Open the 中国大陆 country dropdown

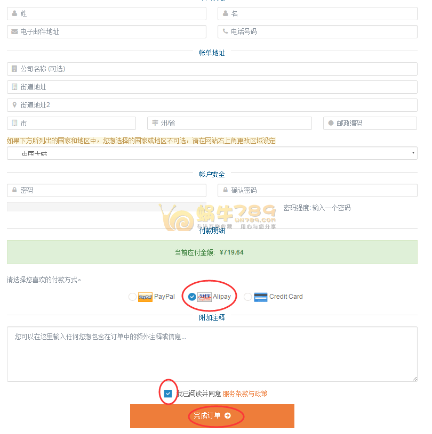pyautogui.click(x=212, y=153)
